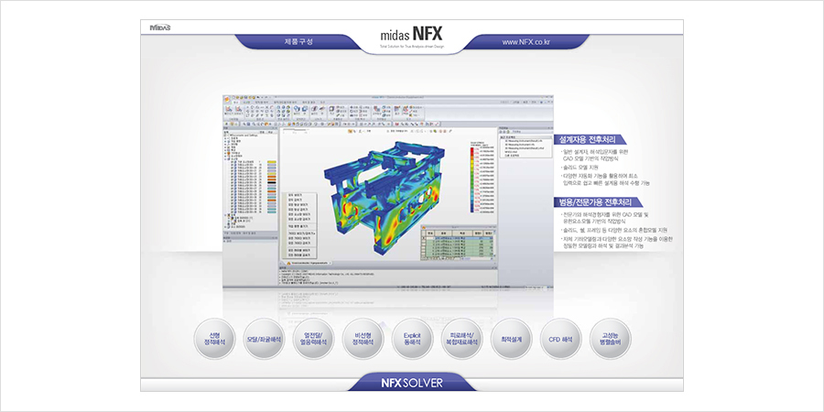Screen dimensions: 824x412
Task: Click the text CAD 모델 기반의 작업방식
Action: pyautogui.click(x=591, y=157)
